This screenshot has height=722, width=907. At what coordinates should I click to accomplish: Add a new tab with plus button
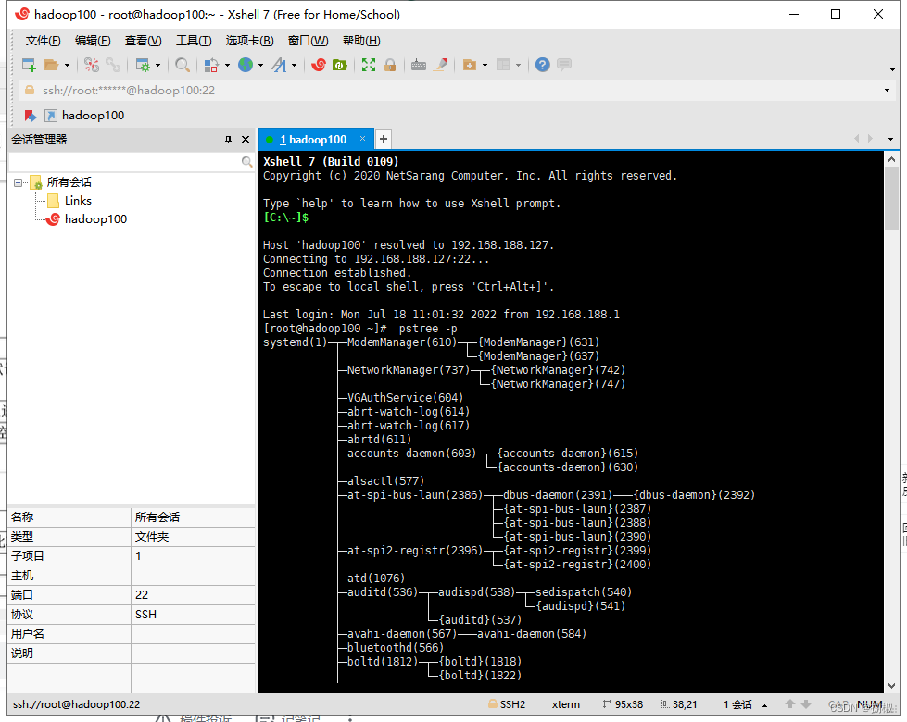tap(383, 139)
